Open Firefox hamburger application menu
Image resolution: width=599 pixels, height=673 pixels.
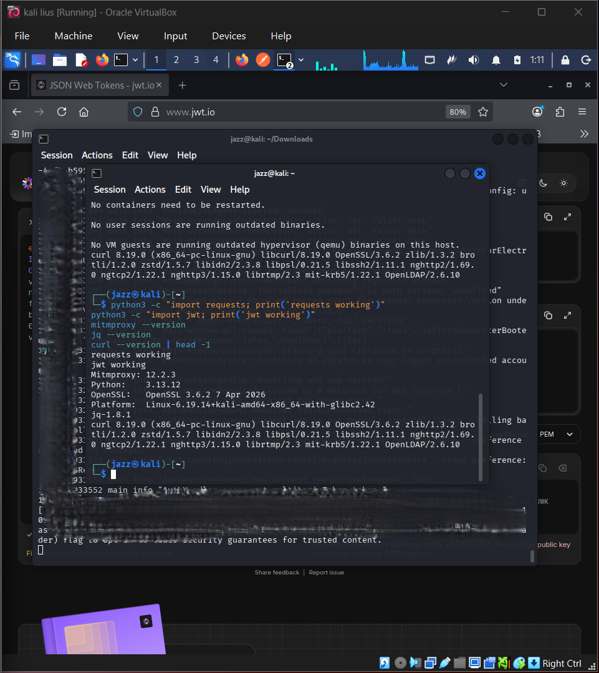582,112
